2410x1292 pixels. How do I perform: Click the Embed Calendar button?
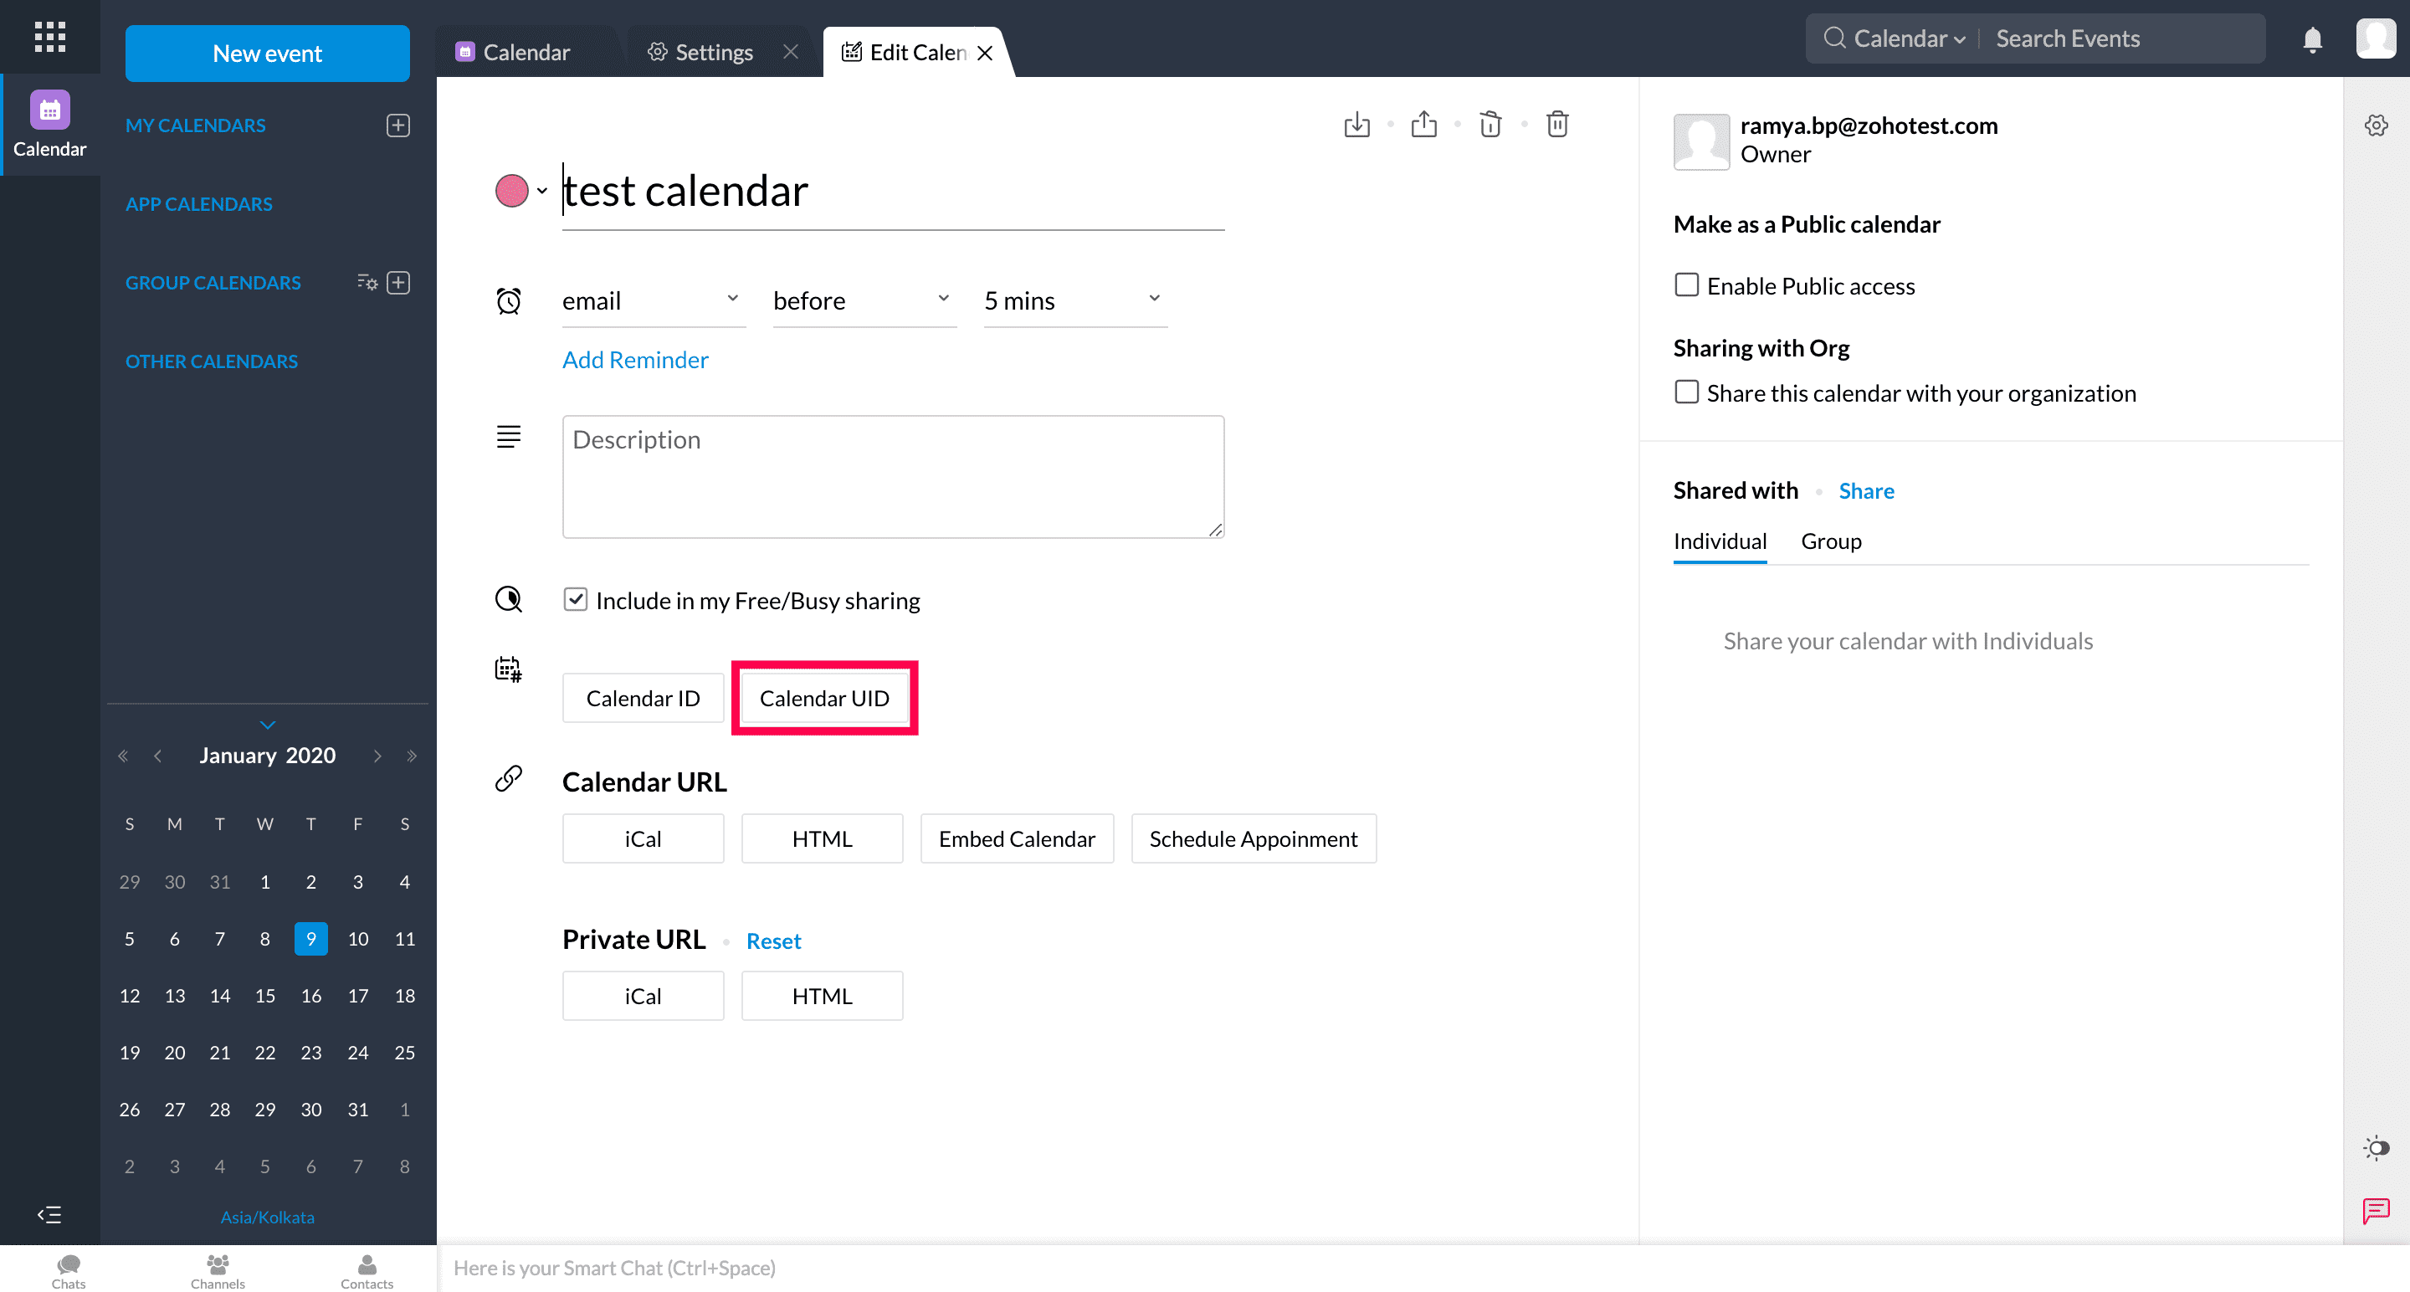1016,838
